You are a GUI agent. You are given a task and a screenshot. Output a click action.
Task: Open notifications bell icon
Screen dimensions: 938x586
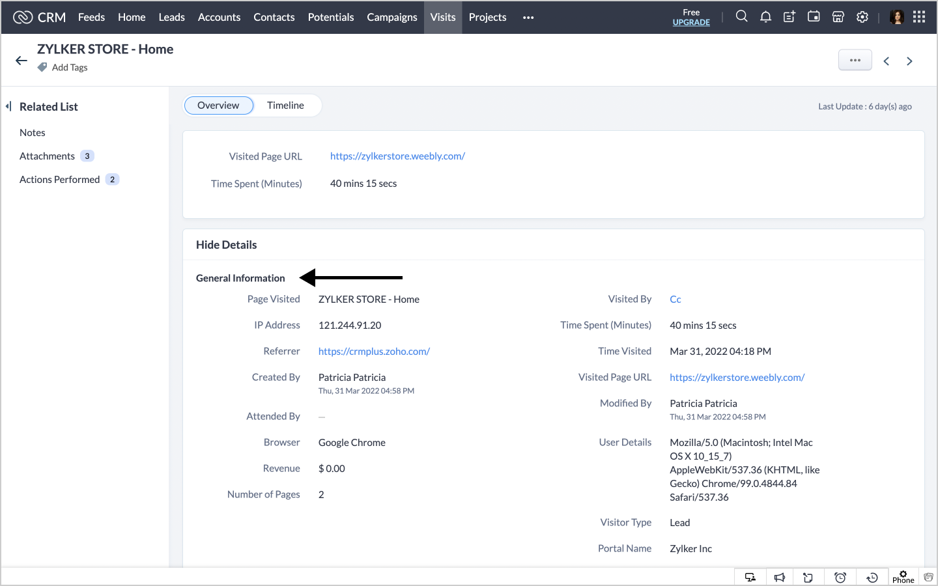[x=765, y=17]
